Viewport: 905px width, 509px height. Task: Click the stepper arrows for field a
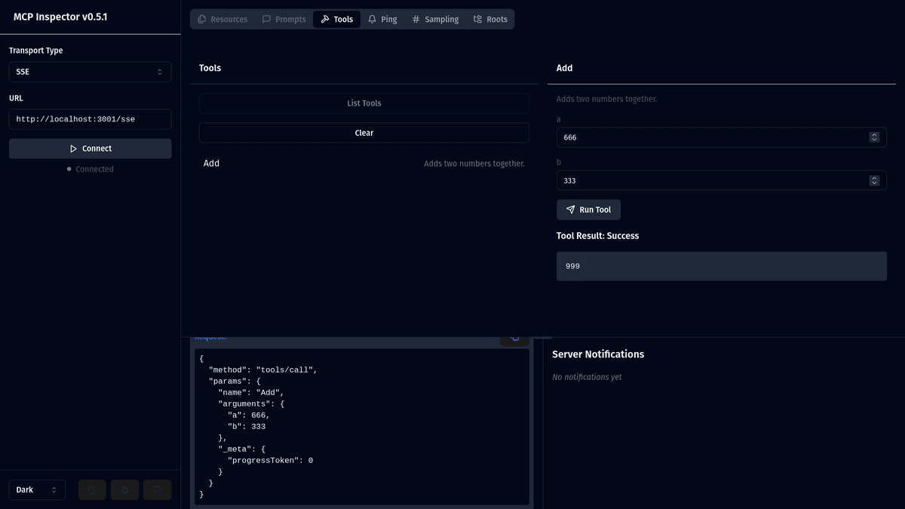tap(874, 137)
